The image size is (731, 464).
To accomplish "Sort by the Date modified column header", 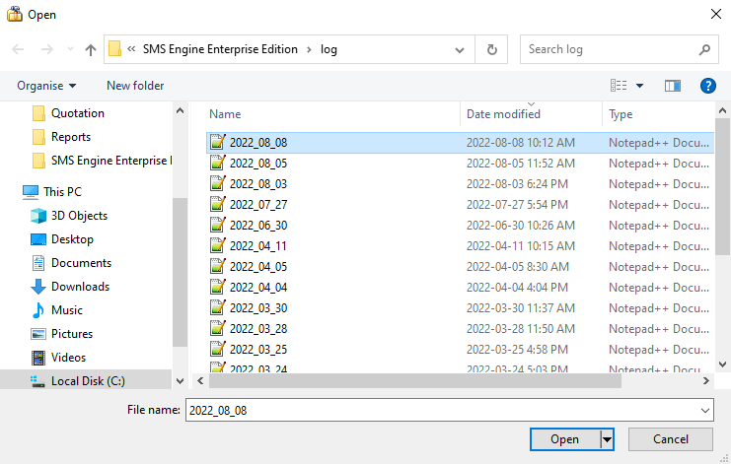I will [x=503, y=114].
